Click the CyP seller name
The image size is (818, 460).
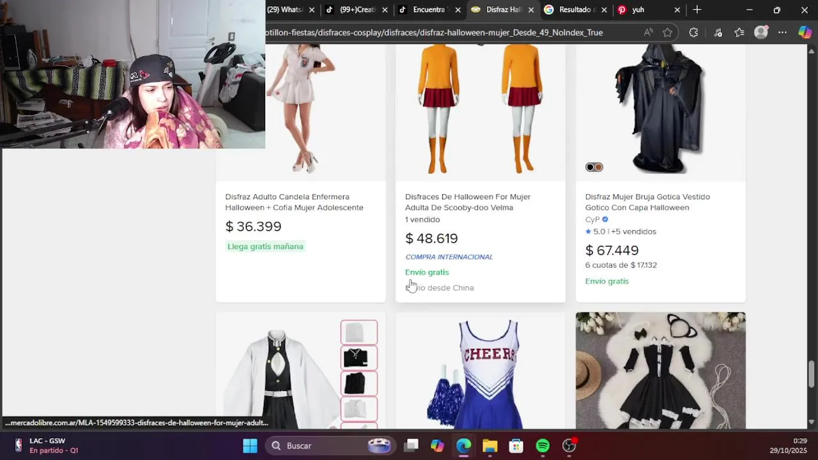592,219
